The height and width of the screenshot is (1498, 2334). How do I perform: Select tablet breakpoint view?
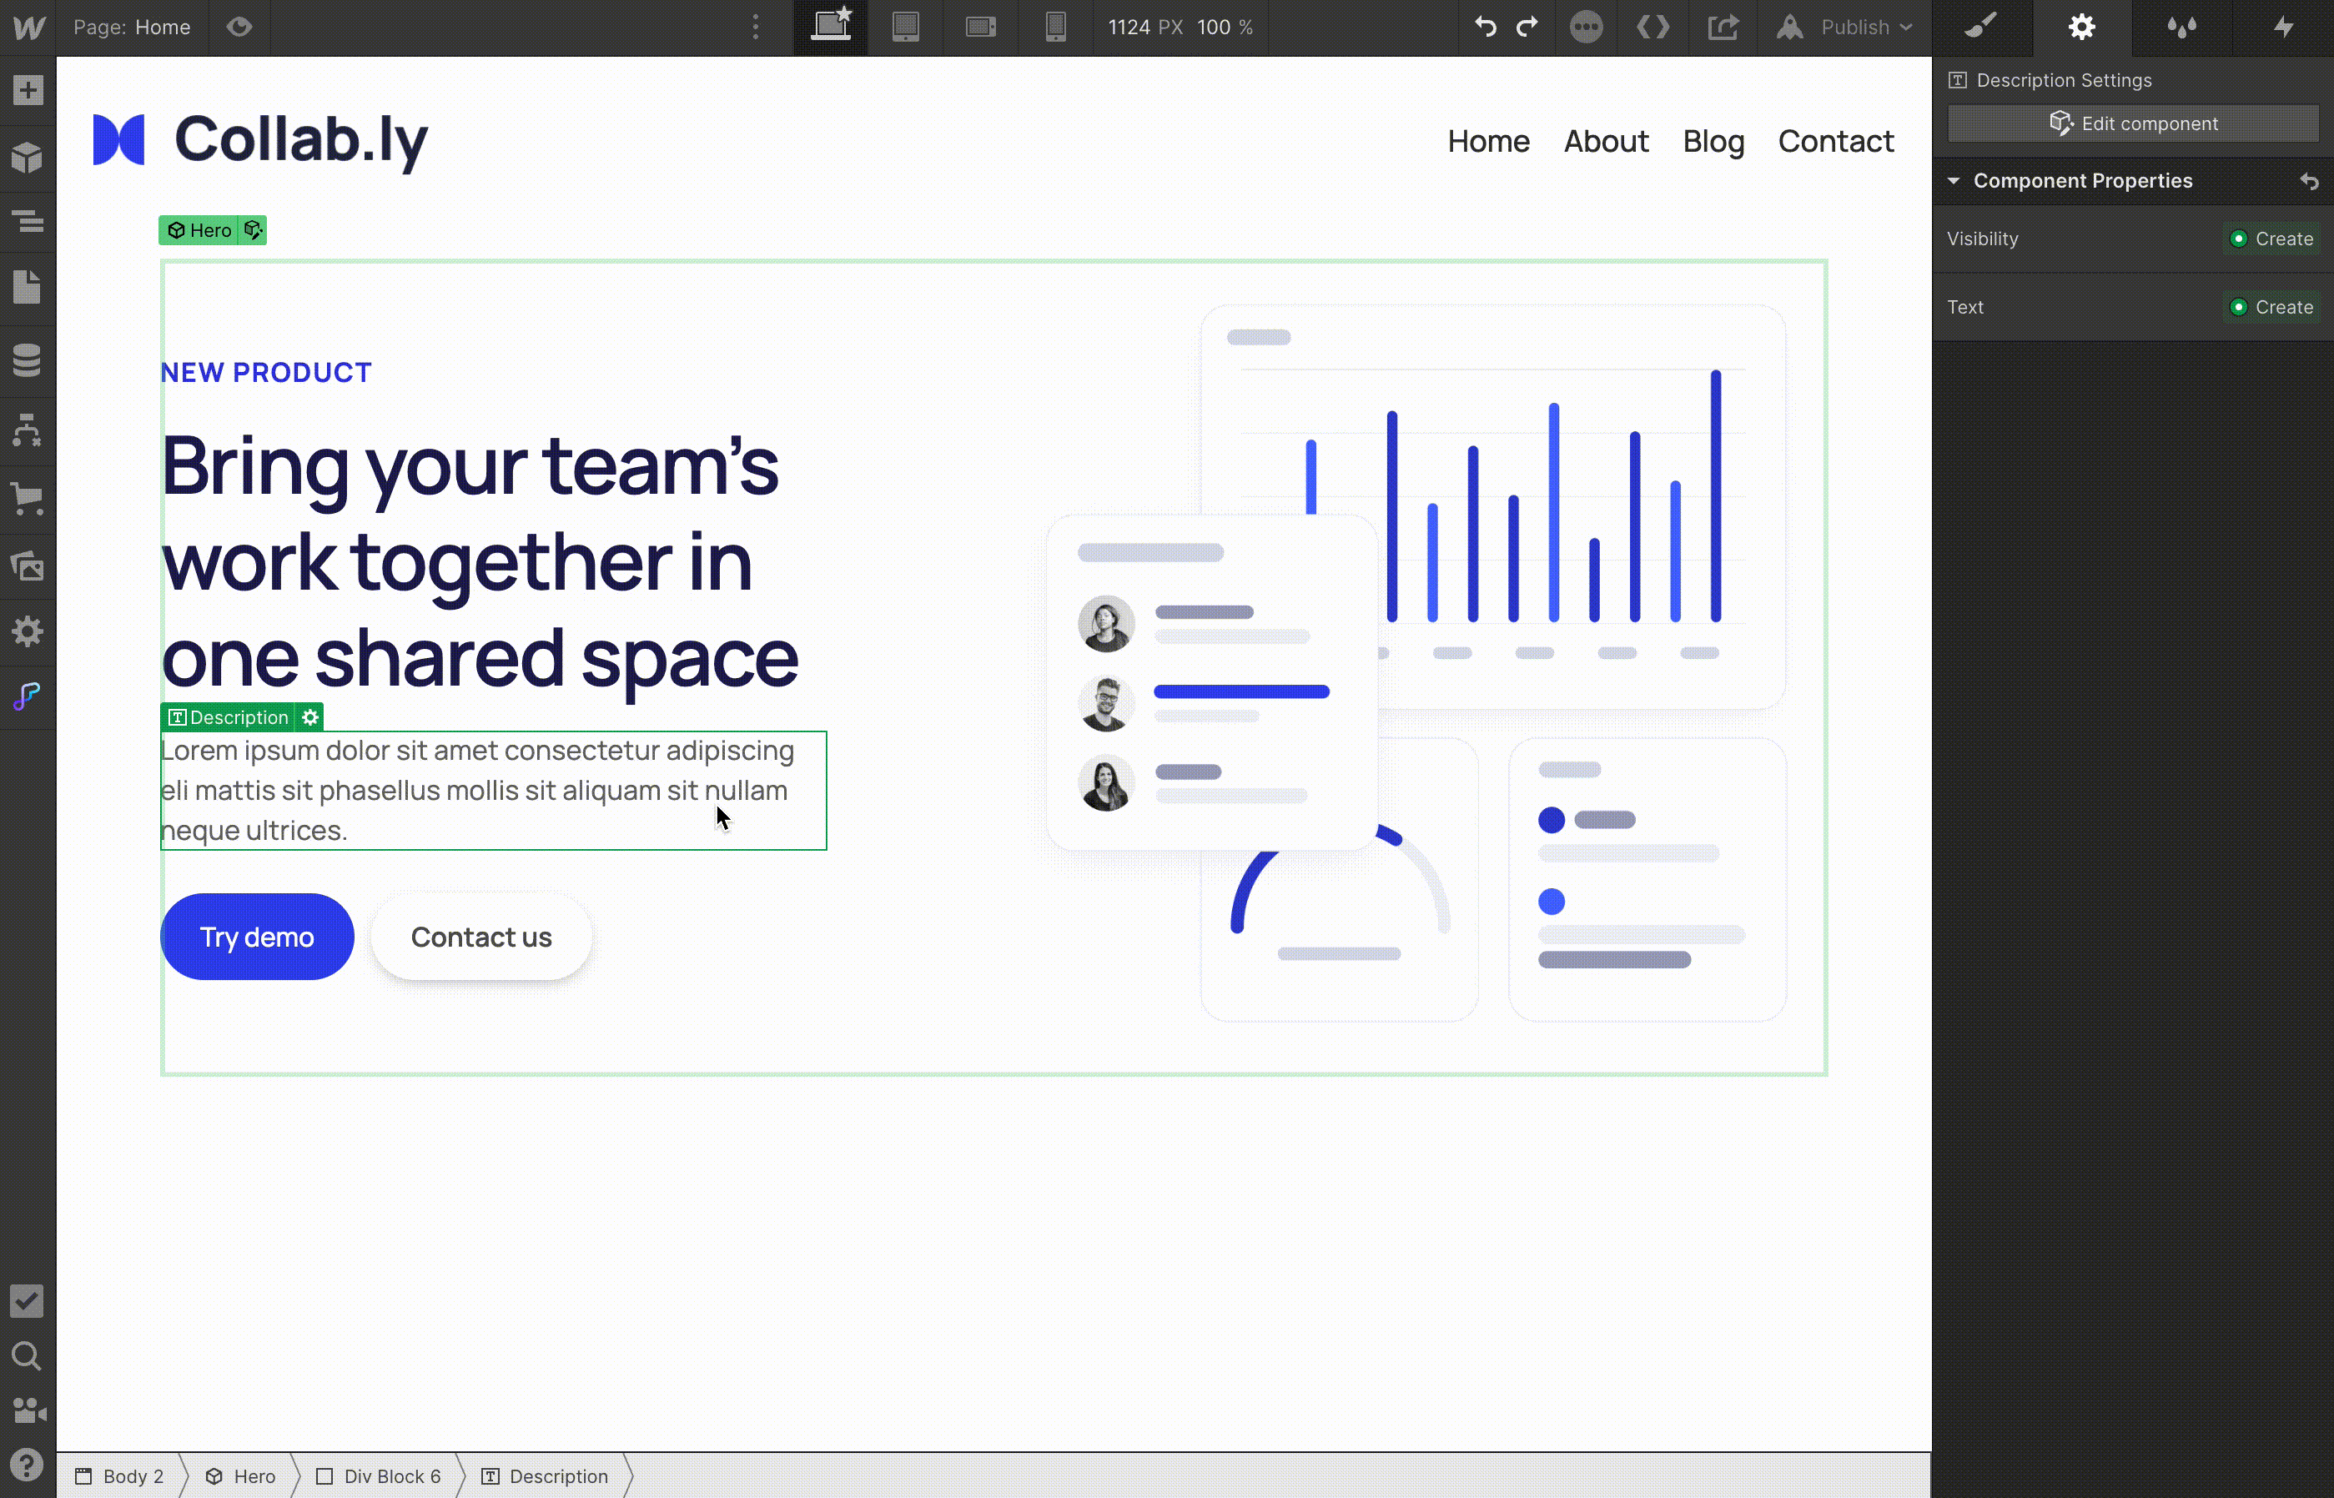906,26
